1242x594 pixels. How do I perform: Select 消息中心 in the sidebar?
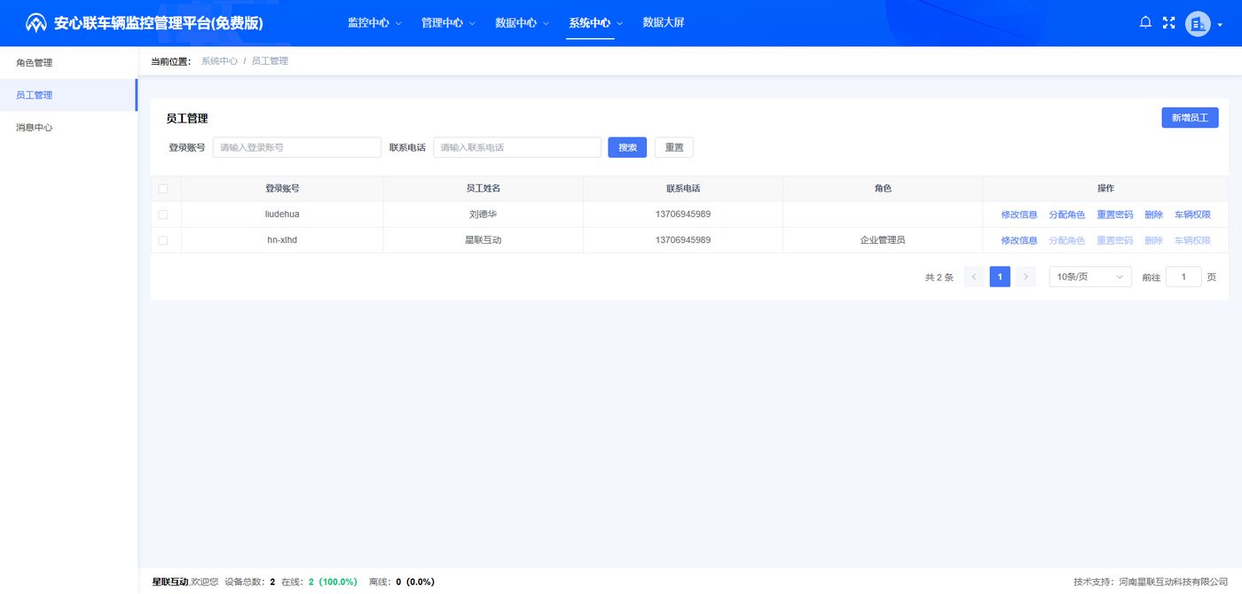(68, 128)
